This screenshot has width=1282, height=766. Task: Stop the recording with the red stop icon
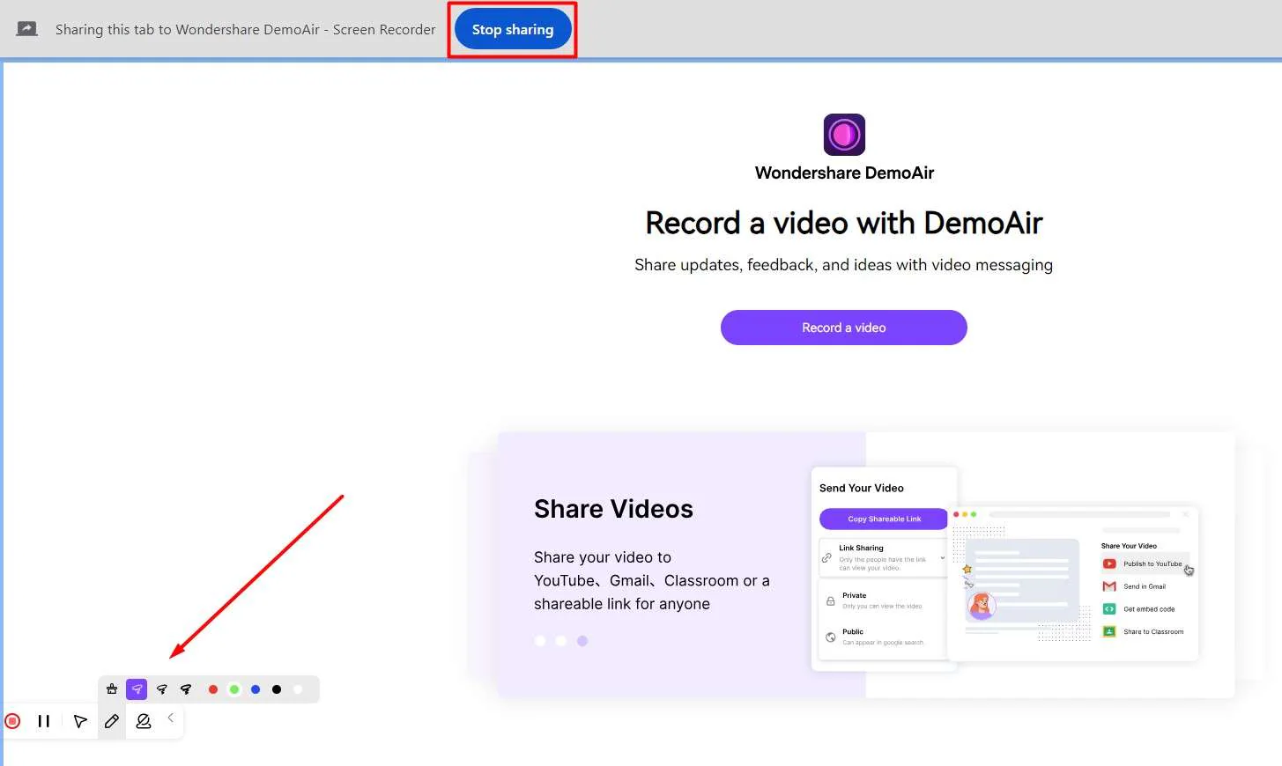click(x=12, y=721)
